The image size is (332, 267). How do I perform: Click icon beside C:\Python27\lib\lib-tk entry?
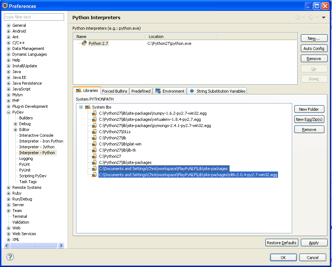coord(94,150)
